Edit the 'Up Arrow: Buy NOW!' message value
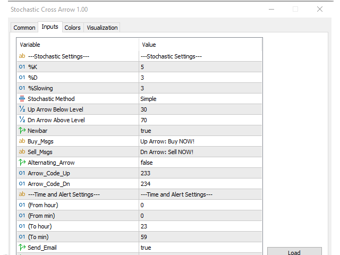Viewport: 340px width, 255px height. click(200, 141)
